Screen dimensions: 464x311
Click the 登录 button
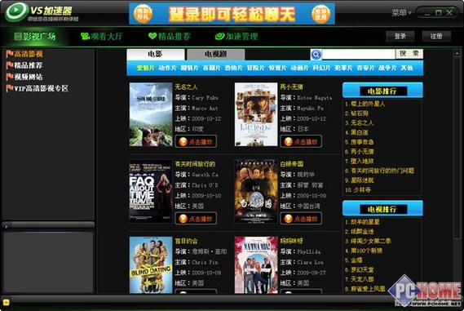pos(400,37)
